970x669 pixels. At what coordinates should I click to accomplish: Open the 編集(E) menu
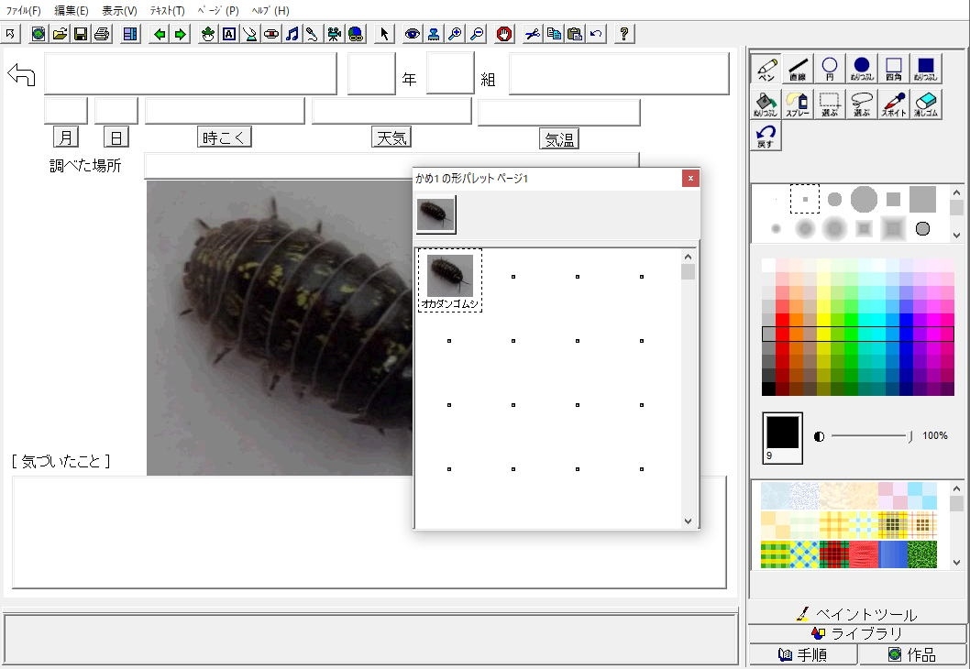pyautogui.click(x=72, y=10)
